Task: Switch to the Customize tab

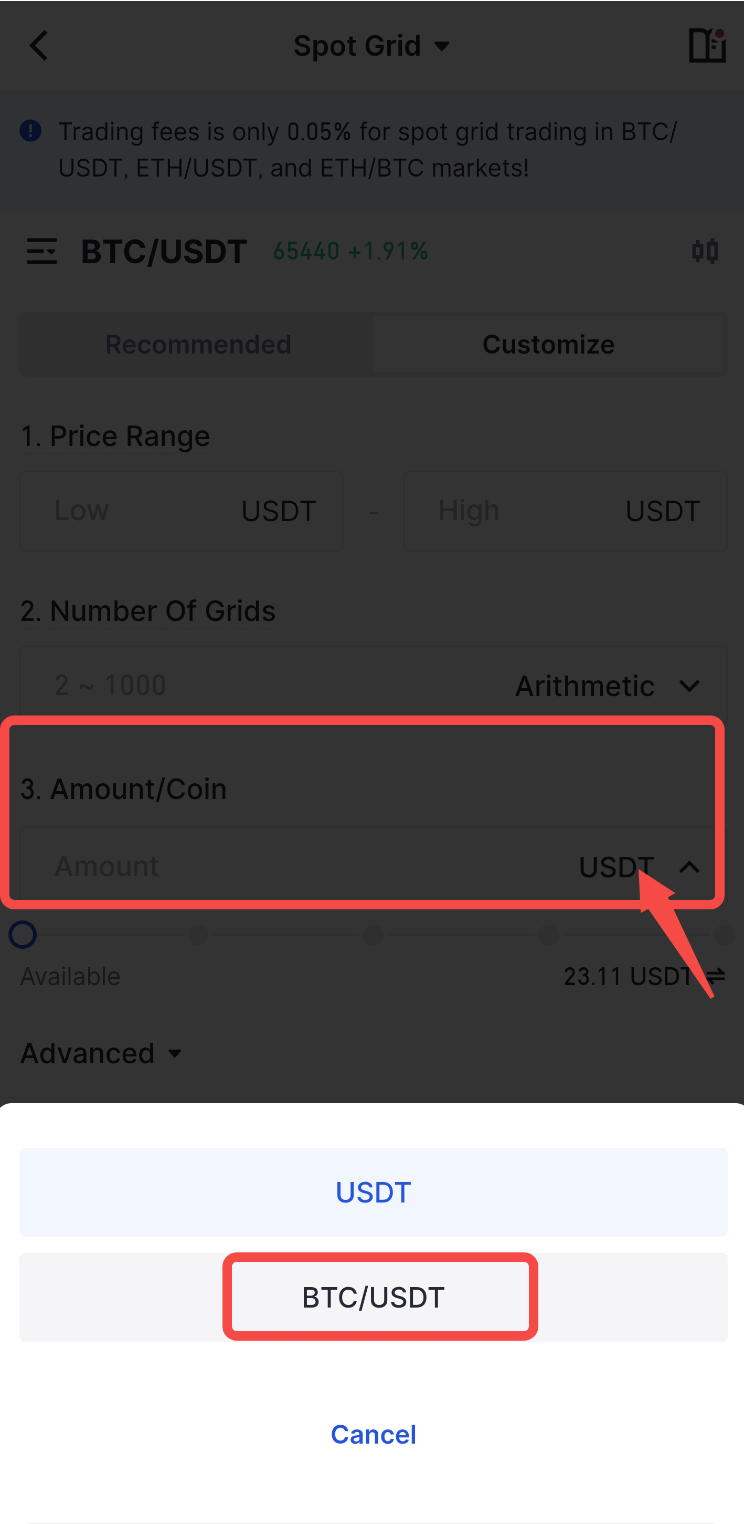Action: pyautogui.click(x=548, y=344)
